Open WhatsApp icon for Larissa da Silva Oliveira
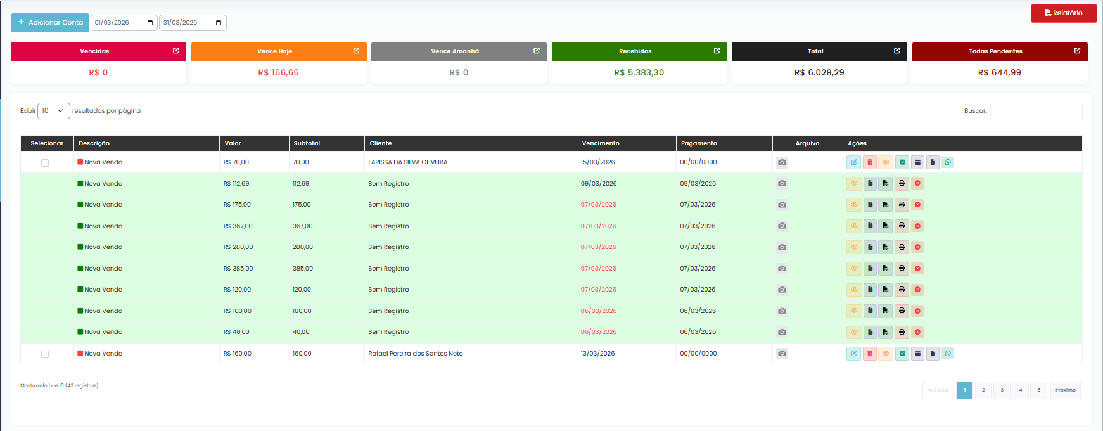Image resolution: width=1103 pixels, height=431 pixels. click(947, 162)
